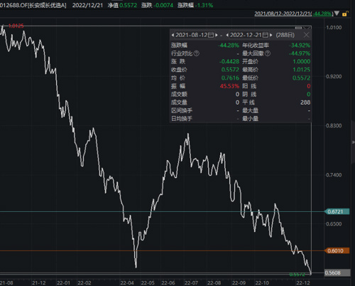Expand date range dropdown triangle at top
Viewport: 355px width, 286px height.
(337, 14)
